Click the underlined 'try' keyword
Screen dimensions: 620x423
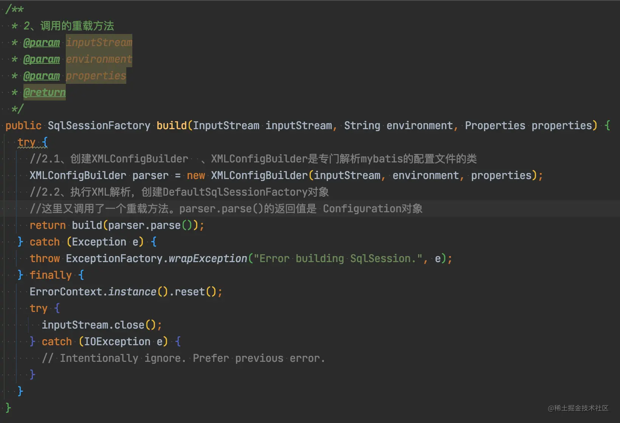click(x=26, y=142)
